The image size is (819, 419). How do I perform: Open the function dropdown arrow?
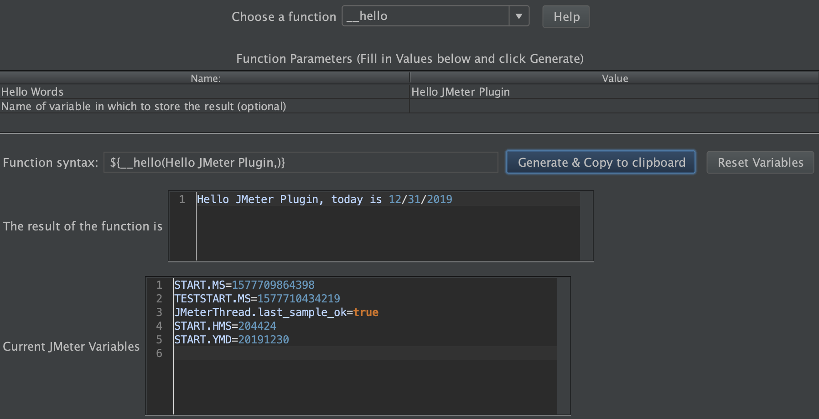coord(519,16)
